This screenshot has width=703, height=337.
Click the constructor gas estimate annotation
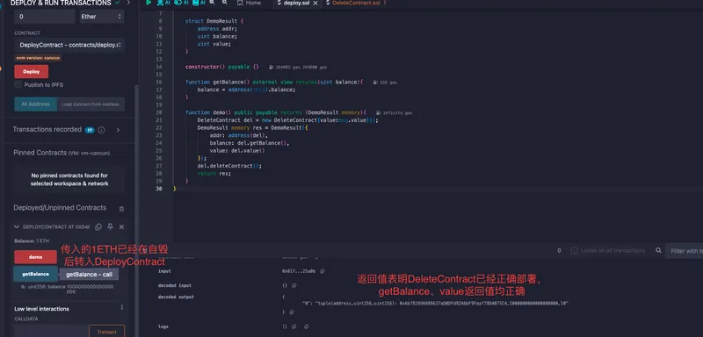tap(298, 67)
